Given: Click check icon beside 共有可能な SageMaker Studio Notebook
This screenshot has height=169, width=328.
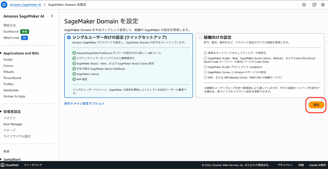Looking at the screenshot, I should [74, 69].
